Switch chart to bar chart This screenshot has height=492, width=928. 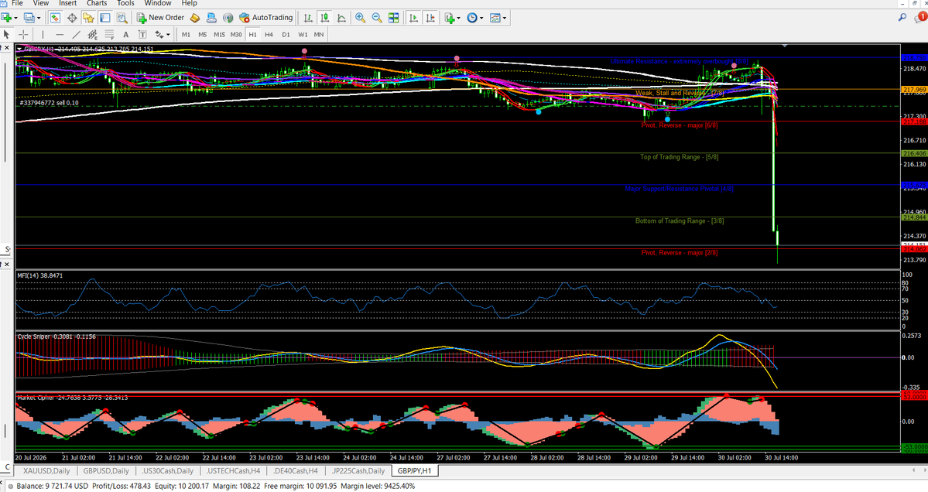[x=308, y=18]
